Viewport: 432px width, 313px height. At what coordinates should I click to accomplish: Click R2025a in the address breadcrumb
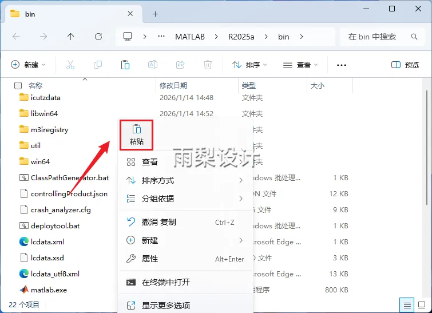pos(241,37)
